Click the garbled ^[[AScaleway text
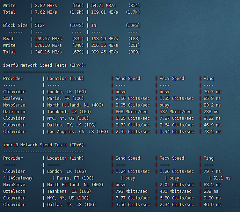 (17, 178)
